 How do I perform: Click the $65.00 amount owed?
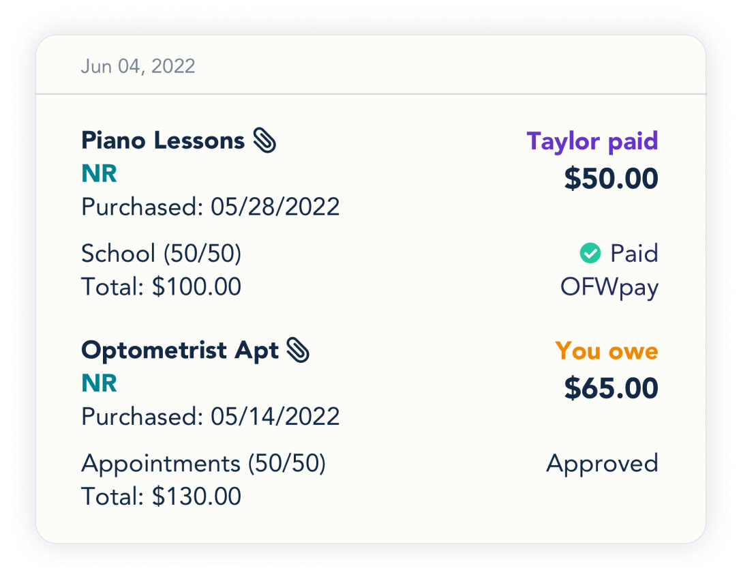(611, 388)
